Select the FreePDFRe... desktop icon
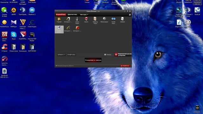The image size is (203, 114). coord(23,36)
